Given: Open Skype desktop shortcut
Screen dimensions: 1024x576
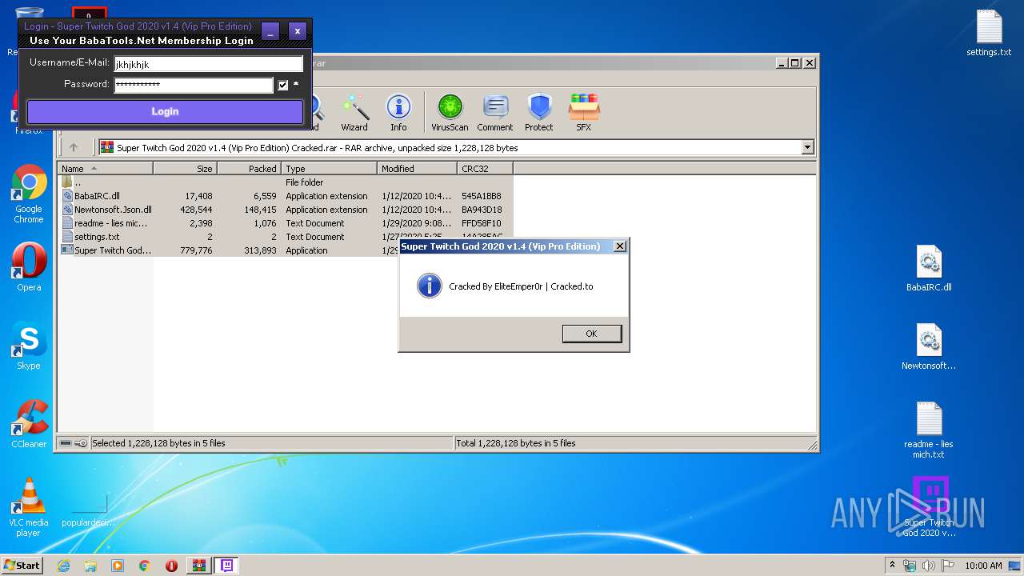Looking at the screenshot, I should click(29, 346).
